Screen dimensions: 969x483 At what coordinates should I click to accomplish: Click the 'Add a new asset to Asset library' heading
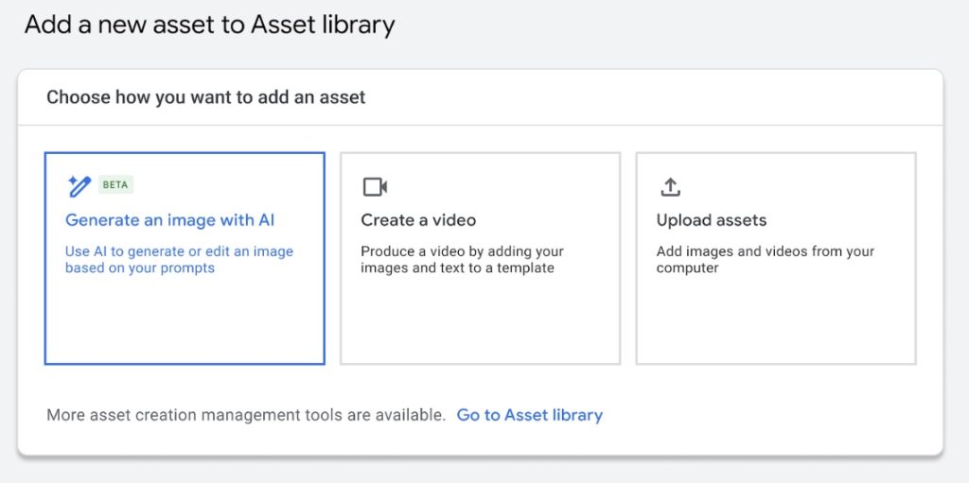pyautogui.click(x=209, y=26)
